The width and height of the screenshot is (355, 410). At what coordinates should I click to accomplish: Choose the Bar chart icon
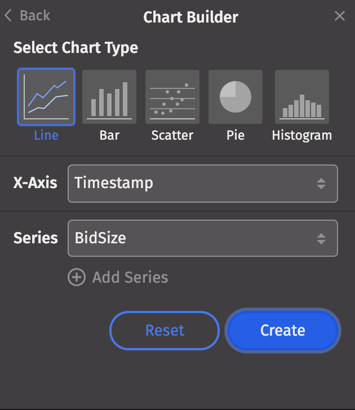(109, 97)
